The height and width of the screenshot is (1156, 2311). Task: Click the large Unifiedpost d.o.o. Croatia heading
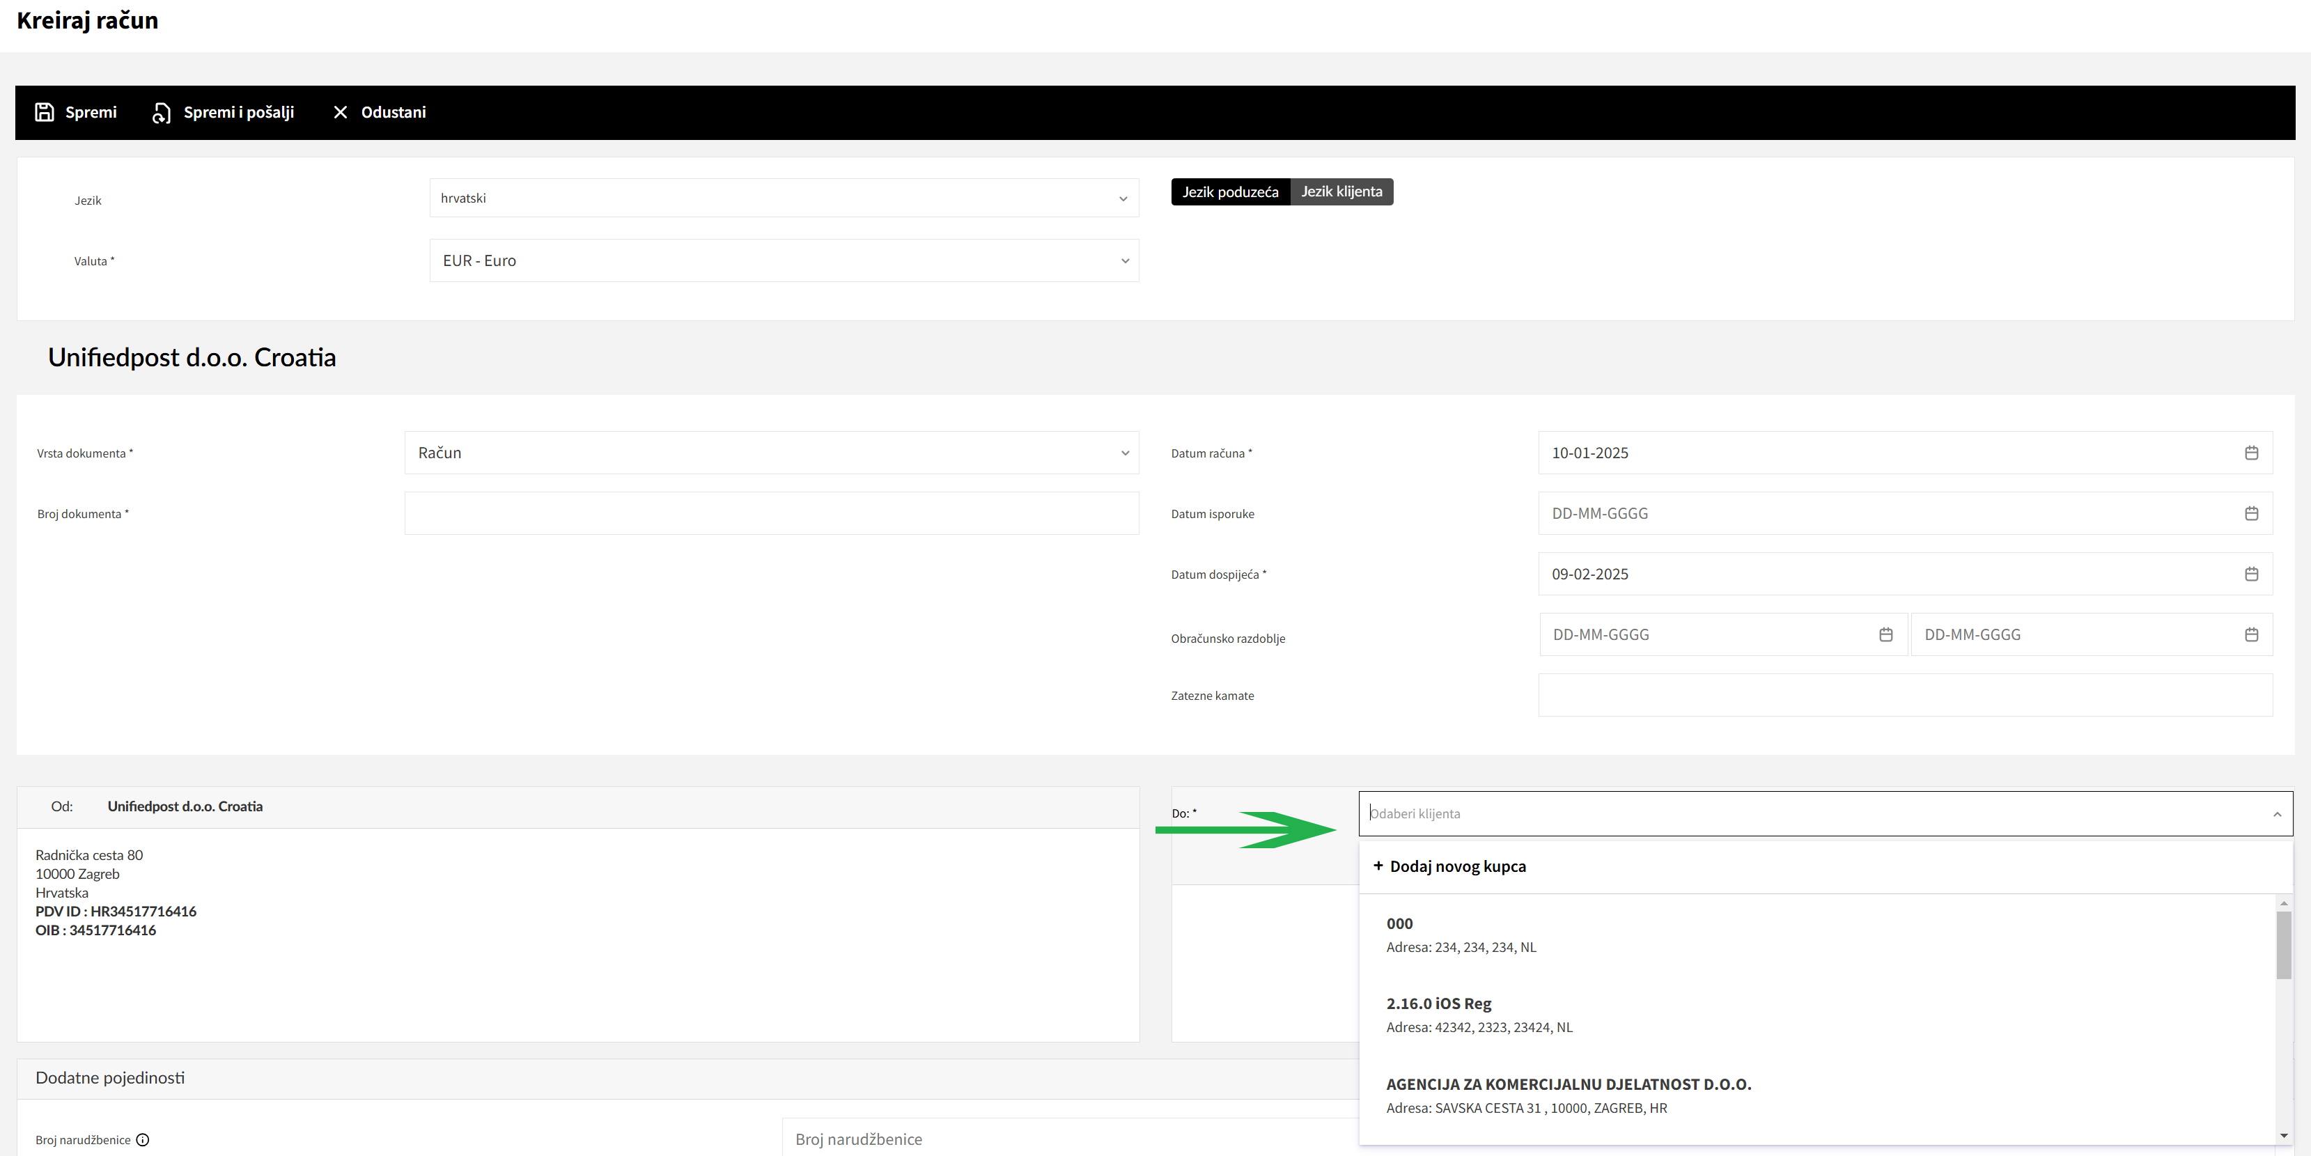192,357
